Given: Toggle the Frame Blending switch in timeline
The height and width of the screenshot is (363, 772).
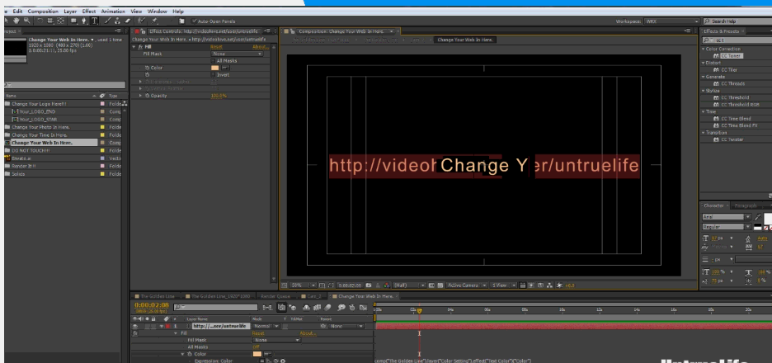Looking at the screenshot, I should [x=317, y=308].
